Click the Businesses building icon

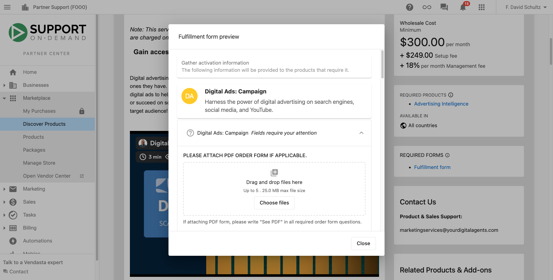pyautogui.click(x=13, y=85)
